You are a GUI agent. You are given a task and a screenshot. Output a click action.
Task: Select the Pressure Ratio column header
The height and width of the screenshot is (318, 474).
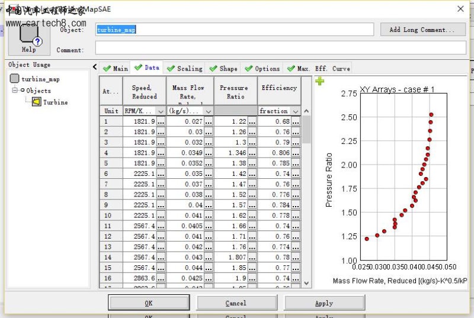(235, 92)
